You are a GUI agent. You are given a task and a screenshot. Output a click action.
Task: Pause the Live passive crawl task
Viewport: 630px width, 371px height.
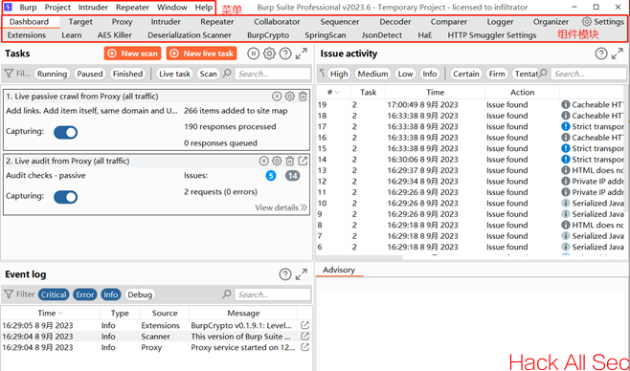click(x=277, y=97)
